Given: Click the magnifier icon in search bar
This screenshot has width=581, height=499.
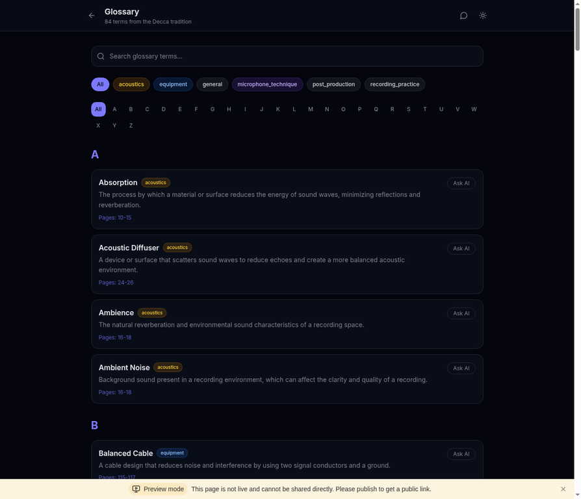Looking at the screenshot, I should (x=101, y=57).
